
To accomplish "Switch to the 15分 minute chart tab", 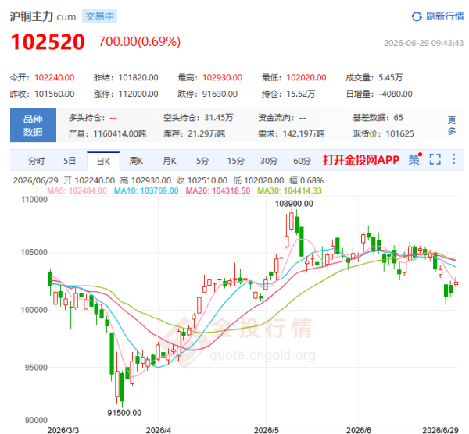I will 236,161.
